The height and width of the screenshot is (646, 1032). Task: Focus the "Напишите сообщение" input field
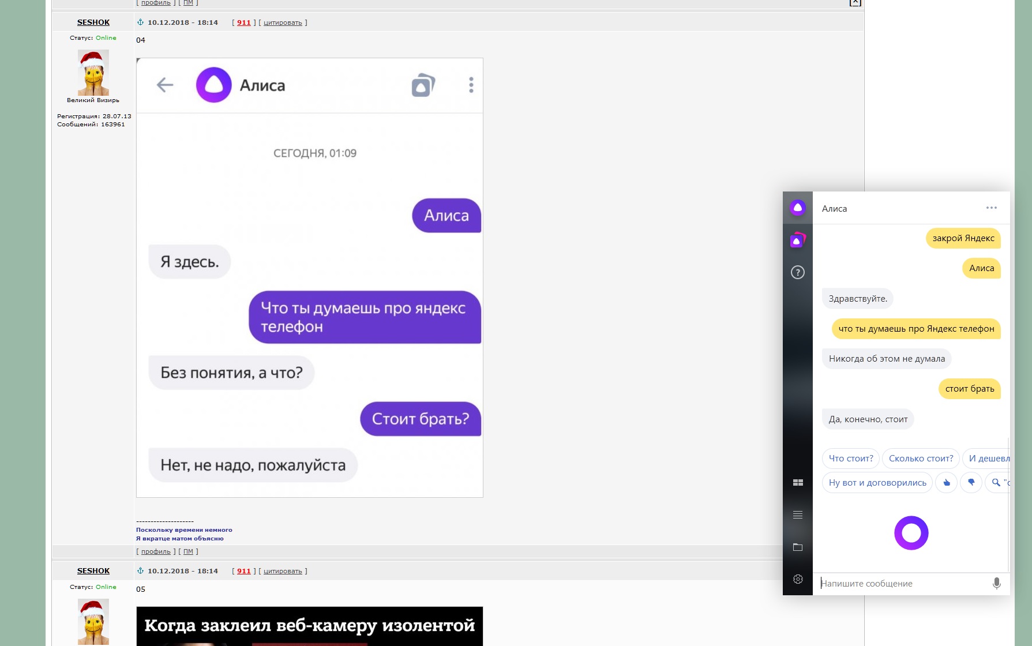tap(903, 583)
